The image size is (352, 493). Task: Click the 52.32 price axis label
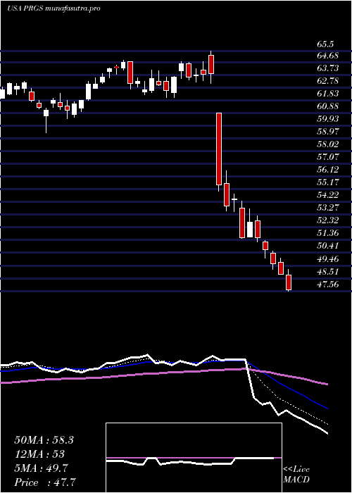coord(328,220)
